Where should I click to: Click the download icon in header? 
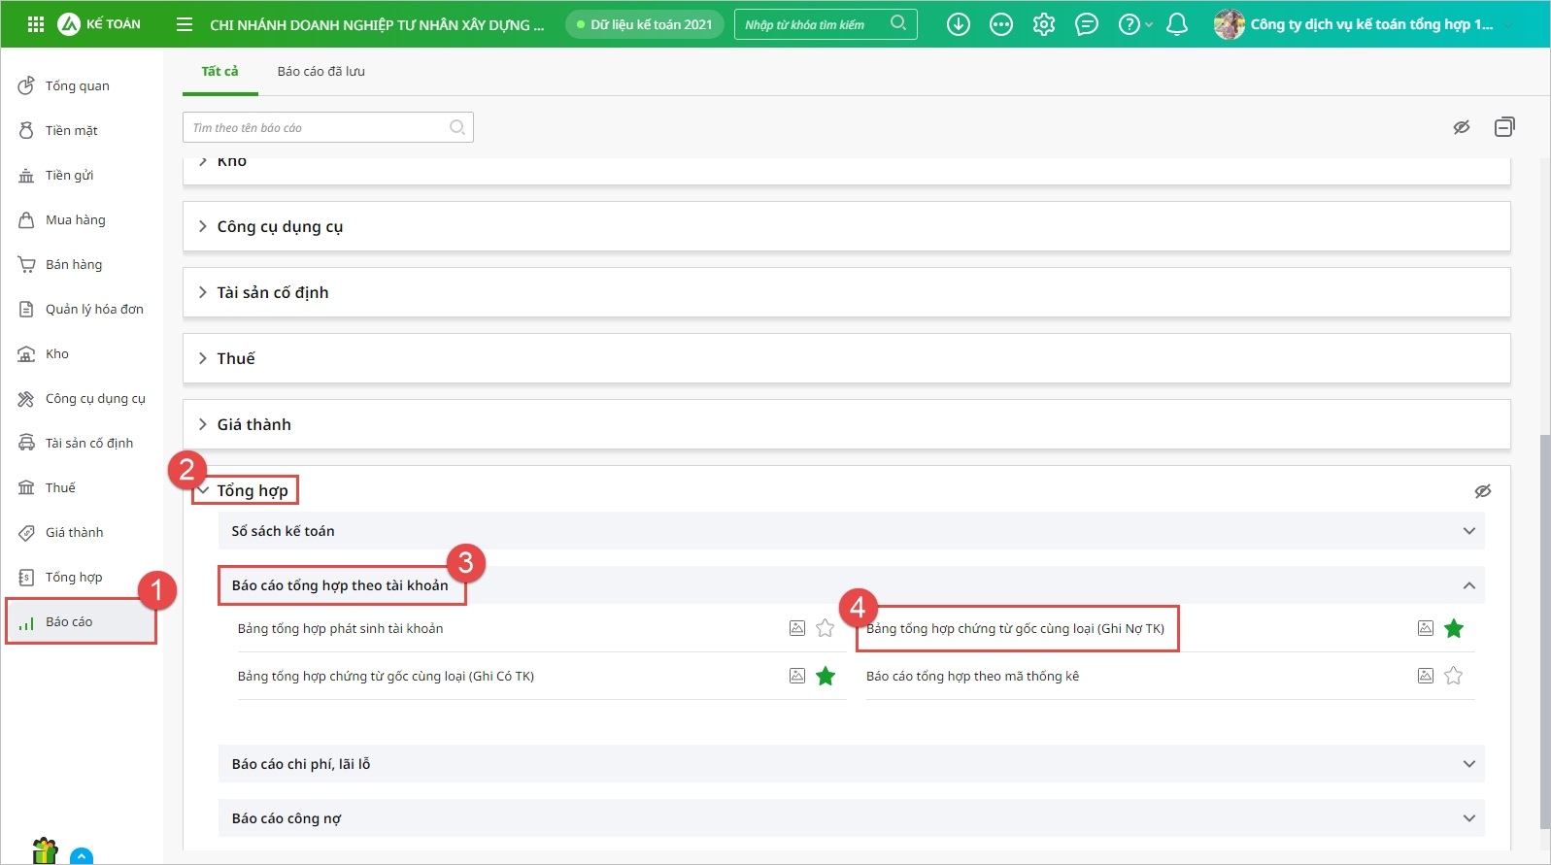[x=958, y=24]
